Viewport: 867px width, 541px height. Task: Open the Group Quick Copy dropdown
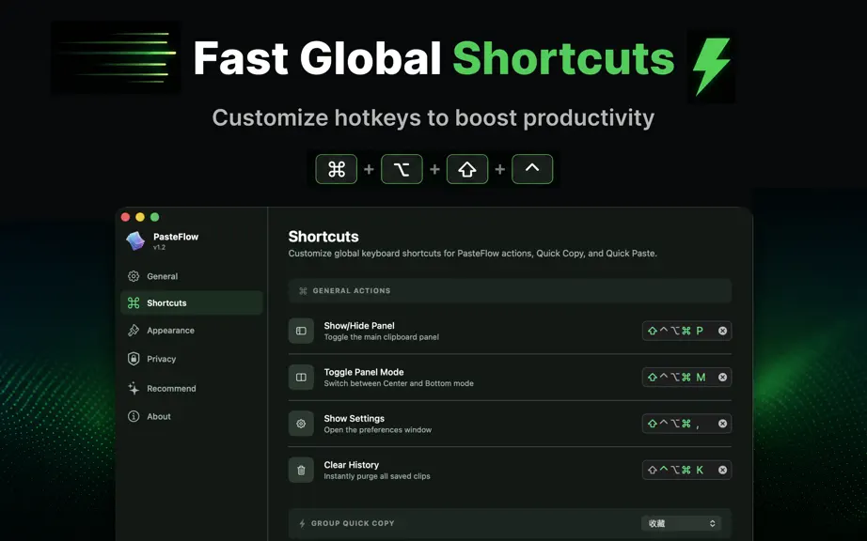tap(681, 523)
